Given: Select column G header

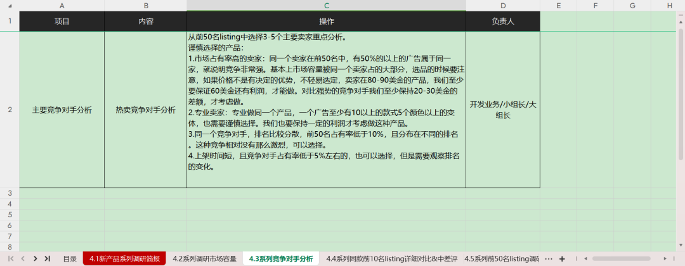Looking at the screenshot, I should click(632, 6).
